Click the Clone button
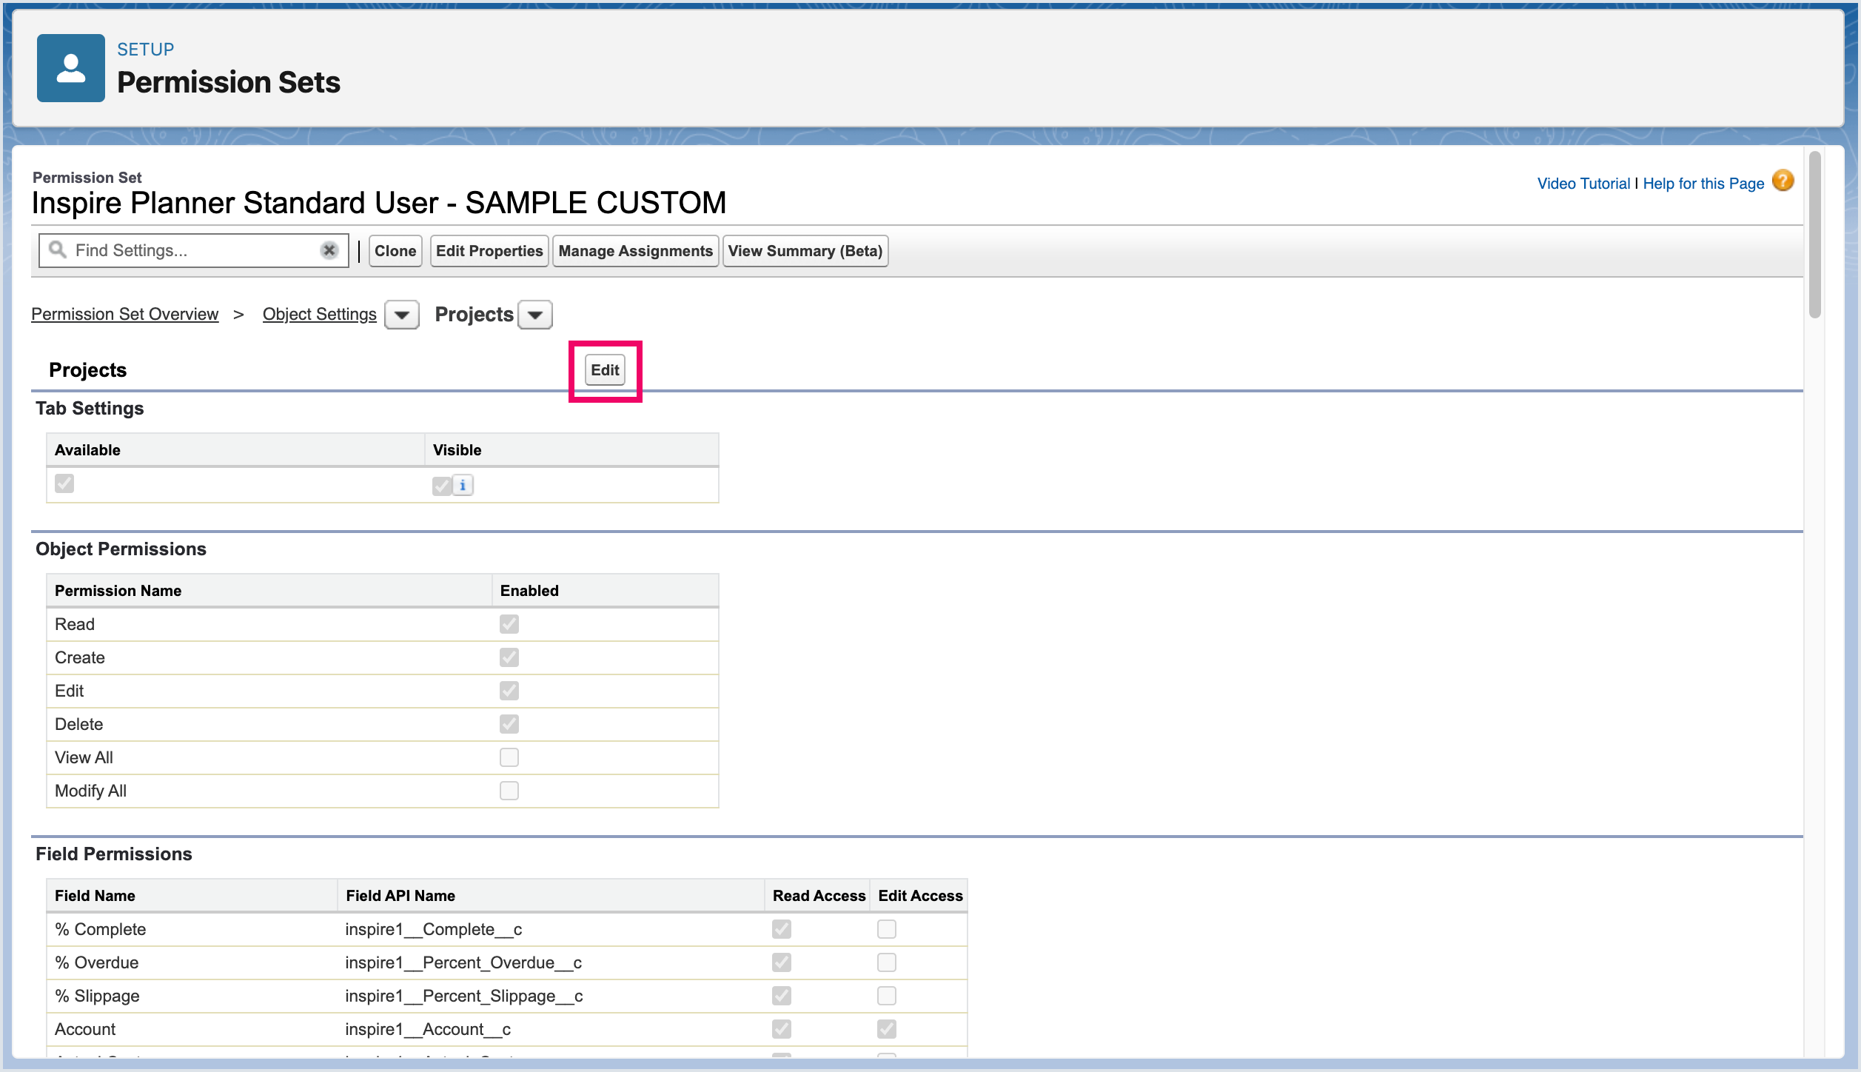 pyautogui.click(x=395, y=251)
